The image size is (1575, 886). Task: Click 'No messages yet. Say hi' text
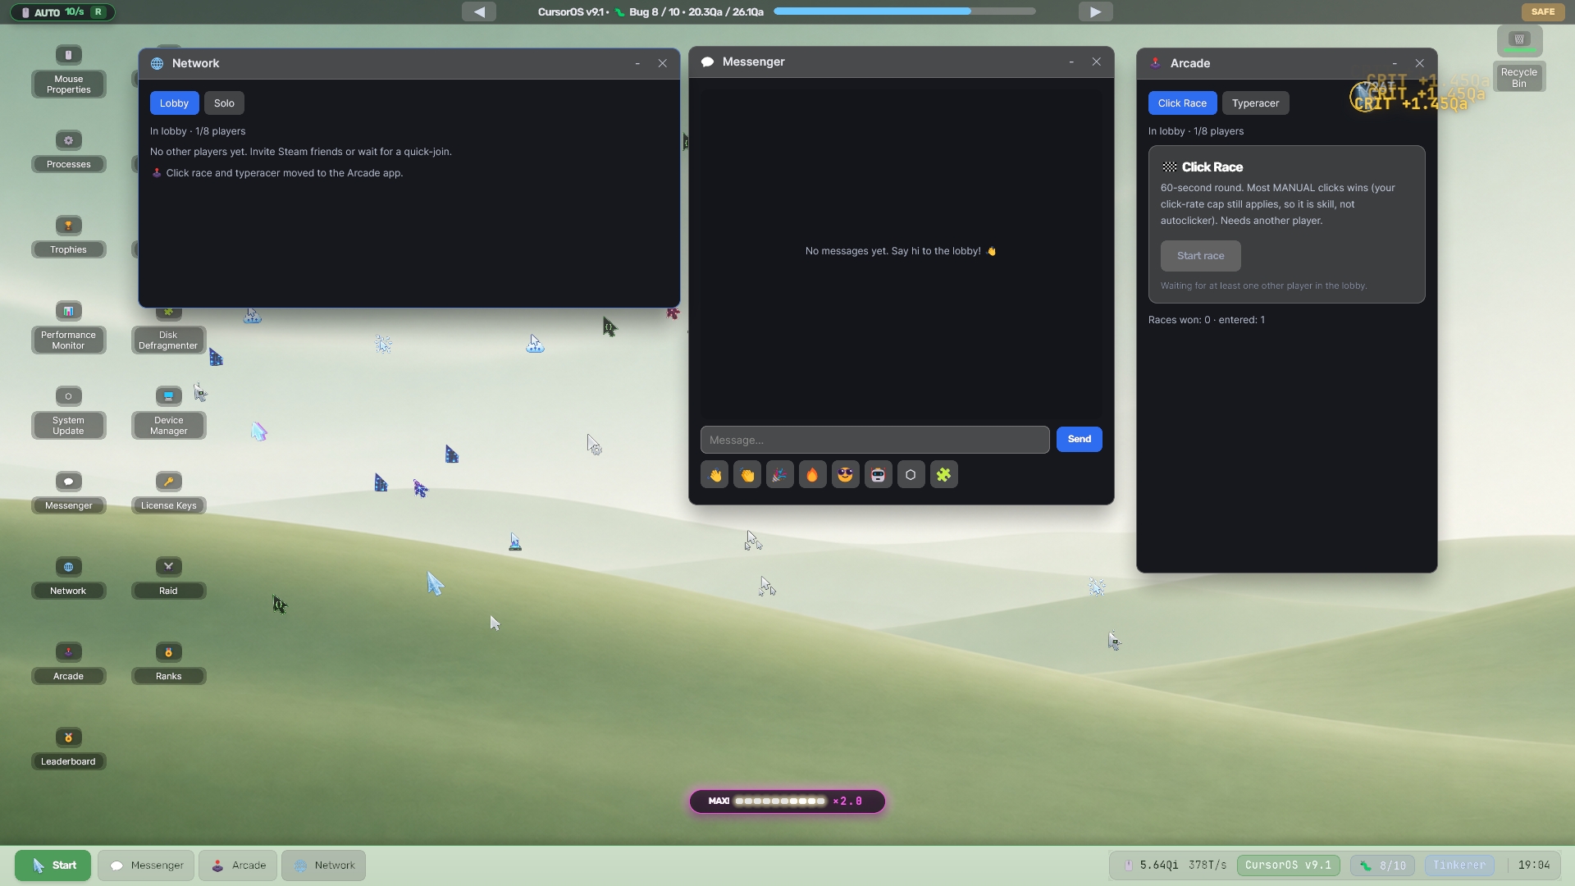pyautogui.click(x=901, y=251)
